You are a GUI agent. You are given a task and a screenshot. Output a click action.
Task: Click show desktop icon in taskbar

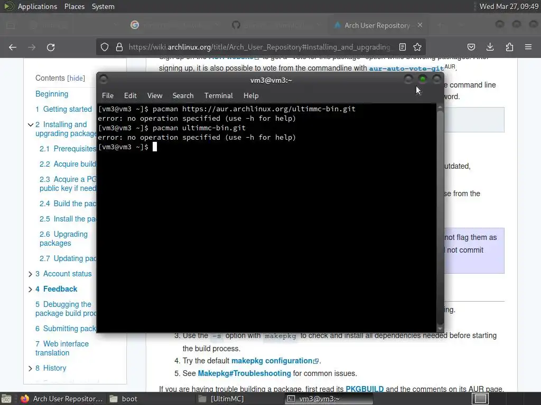[x=6, y=399]
